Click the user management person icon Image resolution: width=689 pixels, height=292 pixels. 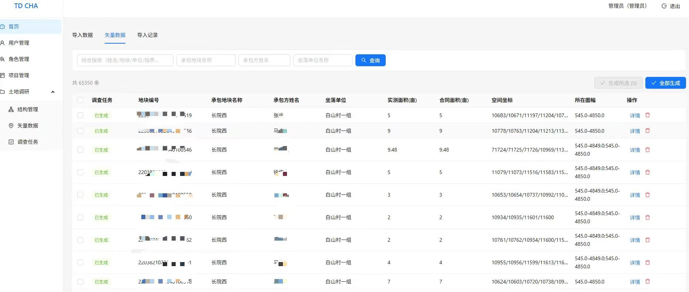coord(2,43)
